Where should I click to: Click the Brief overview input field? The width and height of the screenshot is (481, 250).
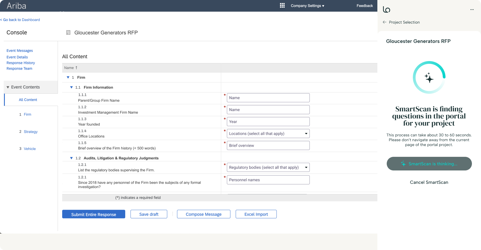tap(268, 145)
